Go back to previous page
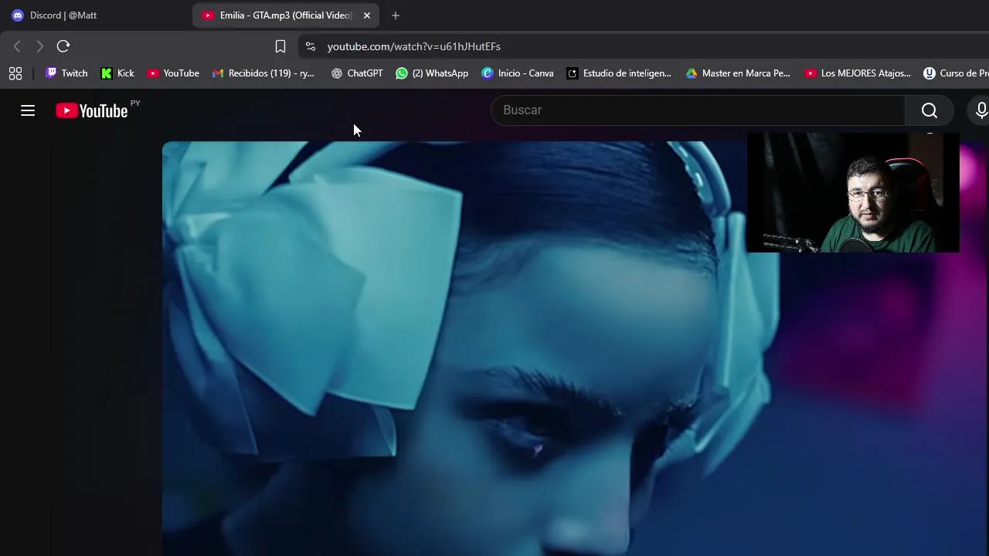The width and height of the screenshot is (989, 556). 17,46
